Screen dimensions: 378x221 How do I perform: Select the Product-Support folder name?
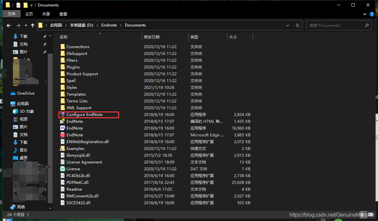coord(82,74)
